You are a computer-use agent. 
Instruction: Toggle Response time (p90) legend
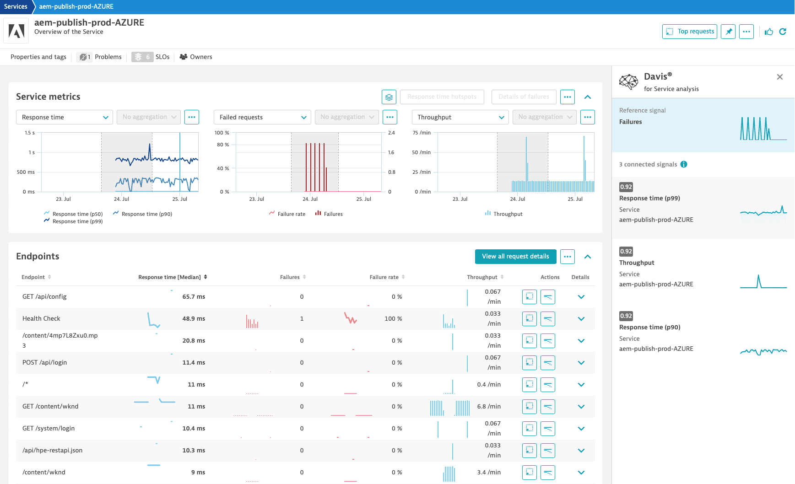[x=142, y=214]
